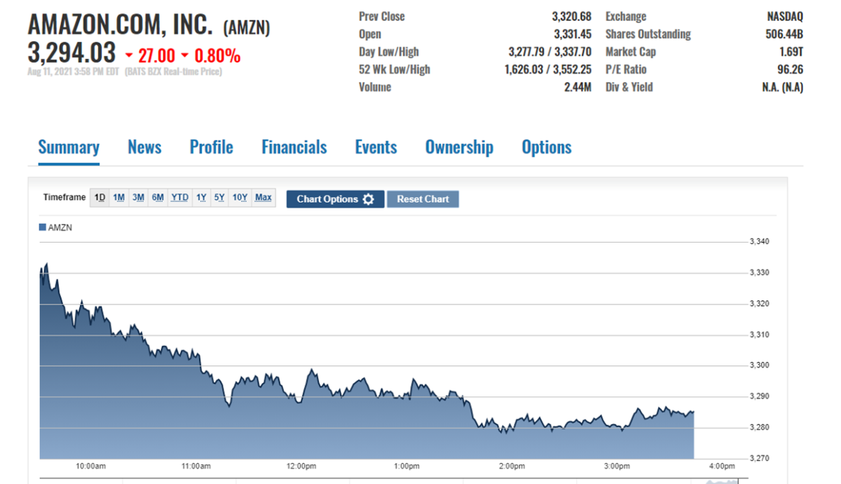
Task: Click the P/E Ratio label
Action: tap(626, 69)
